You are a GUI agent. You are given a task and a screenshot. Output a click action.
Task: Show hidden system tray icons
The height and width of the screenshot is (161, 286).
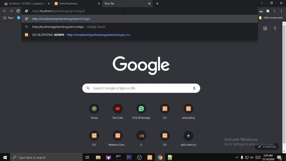(x=237, y=157)
